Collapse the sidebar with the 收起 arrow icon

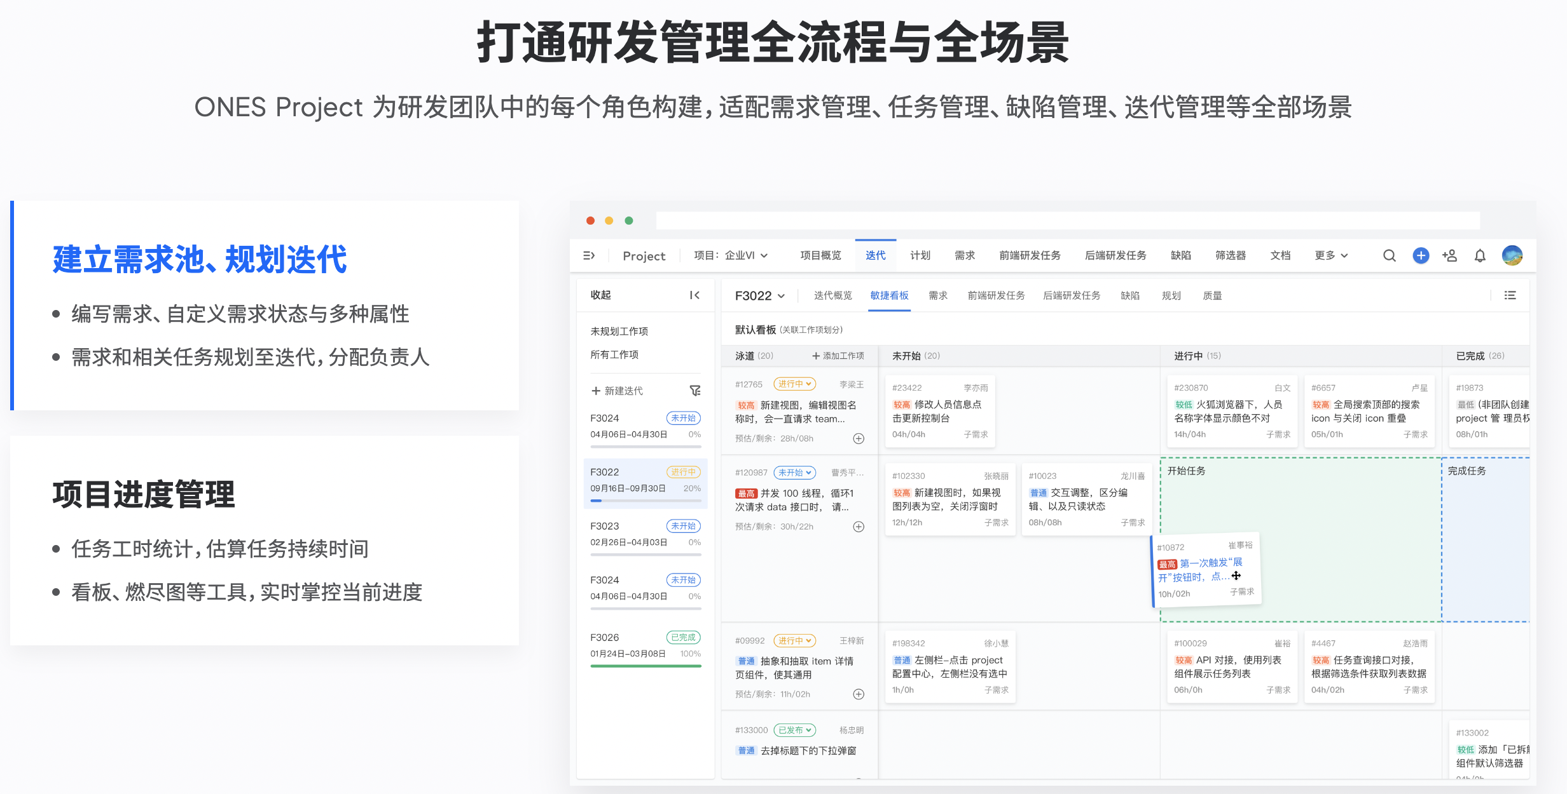pyautogui.click(x=694, y=295)
